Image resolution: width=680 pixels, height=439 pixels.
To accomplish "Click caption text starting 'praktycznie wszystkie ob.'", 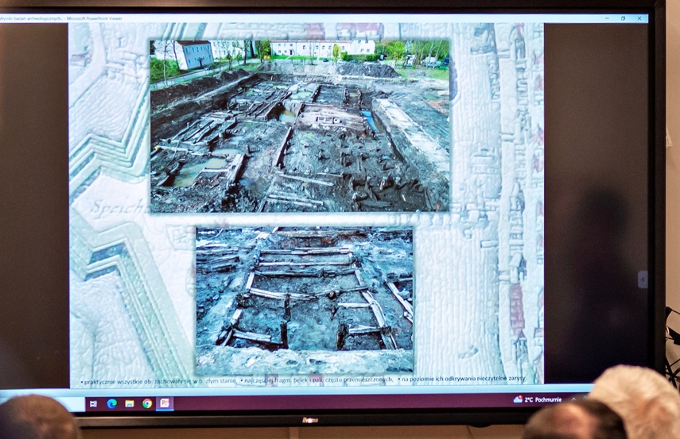I will tap(159, 381).
